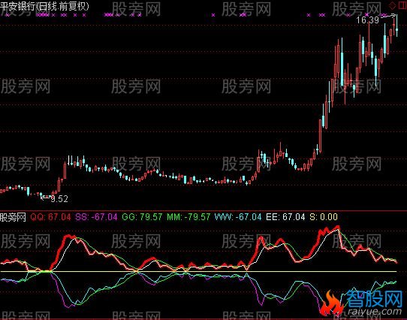Image resolution: width=407 pixels, height=320 pixels.
Task: Click the white arrow pointing to the 16.39 high
Action: (388, 16)
